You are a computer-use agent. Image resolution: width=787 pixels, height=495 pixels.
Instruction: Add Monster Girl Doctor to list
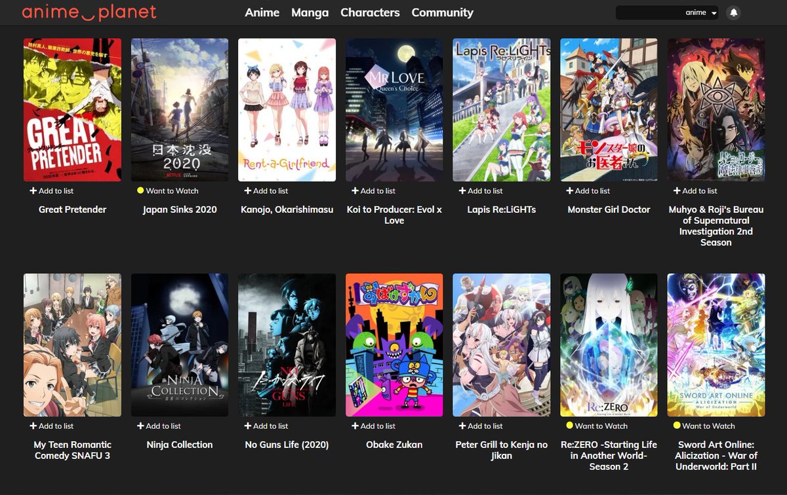(588, 191)
